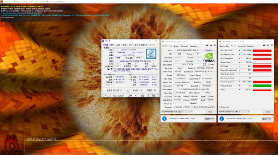This screenshot has width=278, height=155.
Task: Toggle the PhysX checkbox
Action: pos(192,107)
